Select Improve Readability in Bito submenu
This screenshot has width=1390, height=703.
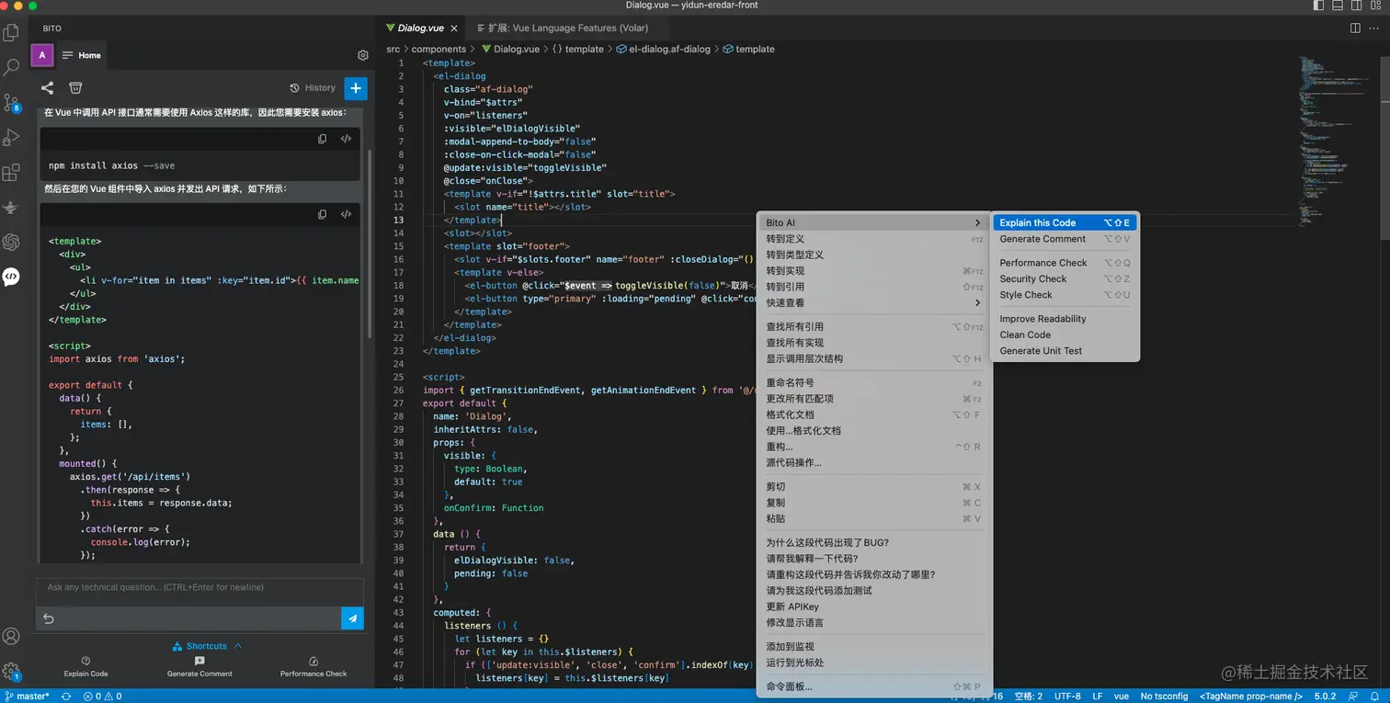pyautogui.click(x=1065, y=319)
